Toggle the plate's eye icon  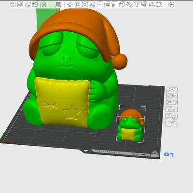pos(172,96)
